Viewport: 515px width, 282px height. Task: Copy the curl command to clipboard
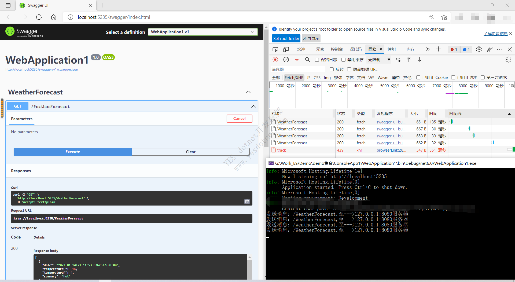point(247,202)
